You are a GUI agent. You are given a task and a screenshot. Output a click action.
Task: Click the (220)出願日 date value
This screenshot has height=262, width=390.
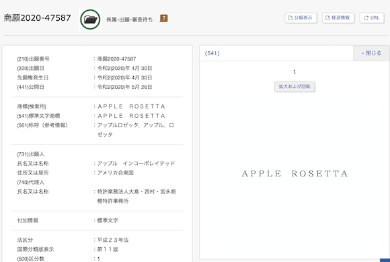pyautogui.click(x=124, y=68)
